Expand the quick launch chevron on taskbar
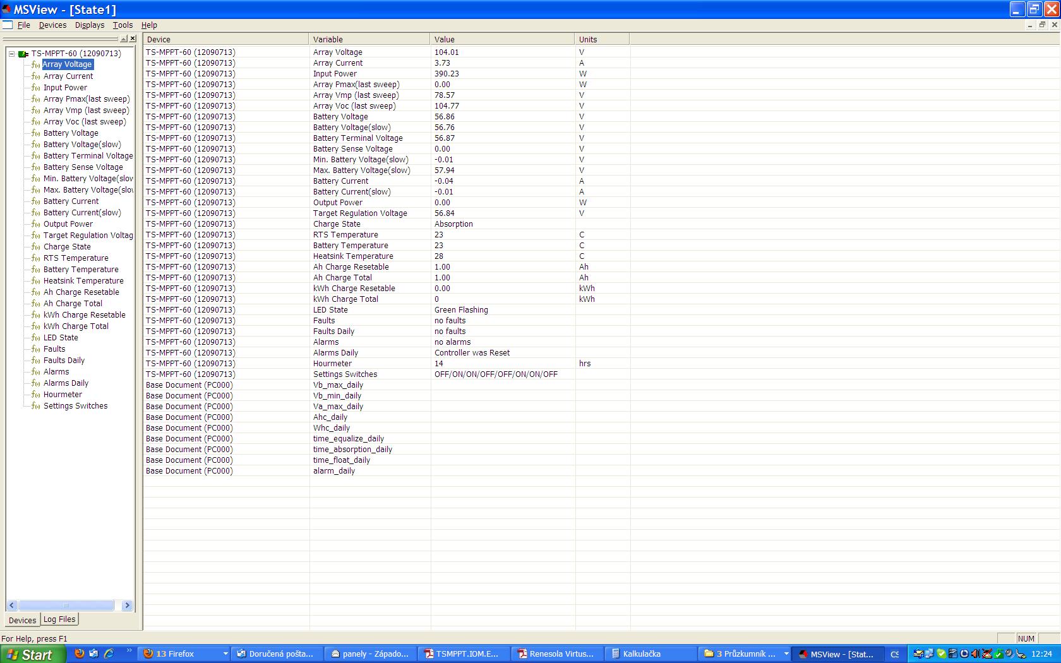 tap(129, 651)
